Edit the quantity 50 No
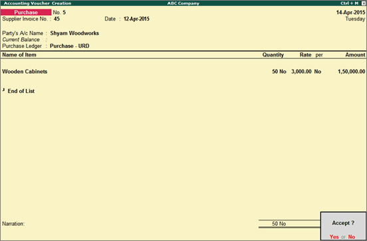The width and height of the screenshot is (367, 241). [x=279, y=72]
